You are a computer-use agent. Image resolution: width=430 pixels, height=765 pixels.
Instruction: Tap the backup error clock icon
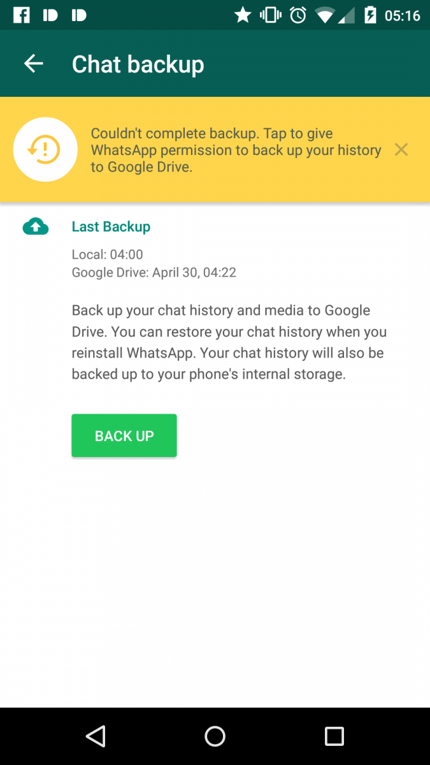pos(45,150)
